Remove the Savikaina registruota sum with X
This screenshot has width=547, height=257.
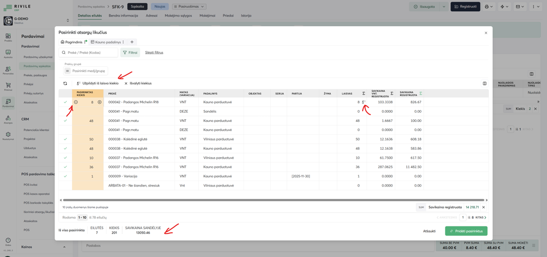[483, 207]
